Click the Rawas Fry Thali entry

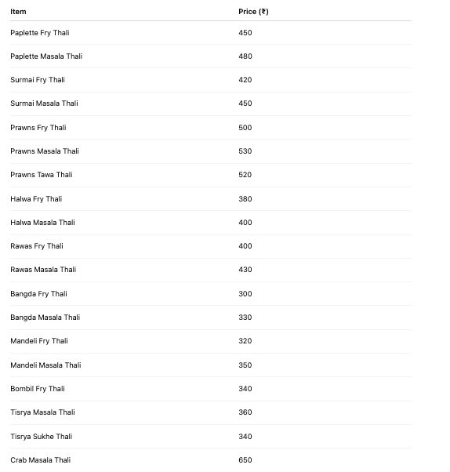[x=37, y=246]
